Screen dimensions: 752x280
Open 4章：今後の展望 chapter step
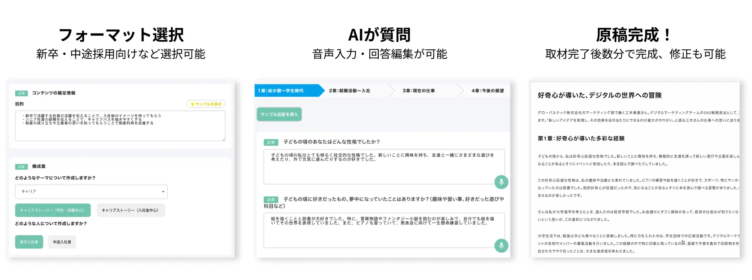pyautogui.click(x=487, y=91)
